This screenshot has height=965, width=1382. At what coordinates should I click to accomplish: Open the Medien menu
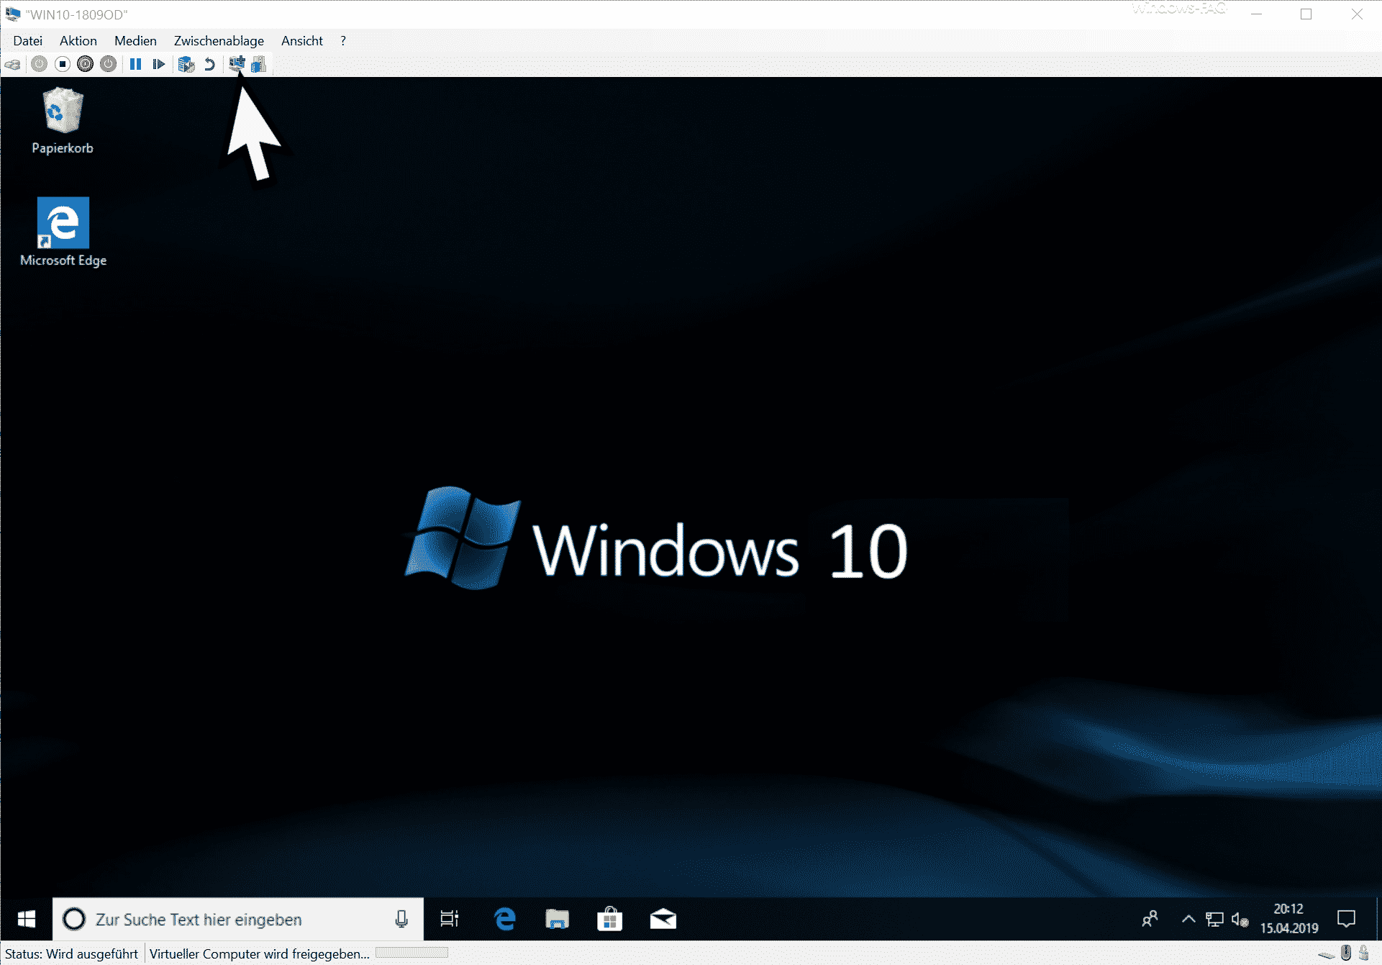(135, 41)
